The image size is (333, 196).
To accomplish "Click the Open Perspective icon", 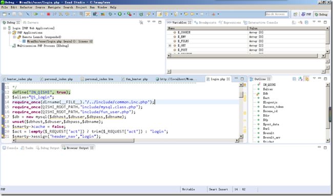I will 295,14.
